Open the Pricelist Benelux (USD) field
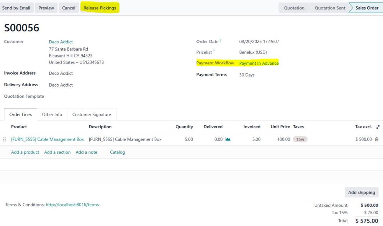The width and height of the screenshot is (383, 226). tap(253, 52)
